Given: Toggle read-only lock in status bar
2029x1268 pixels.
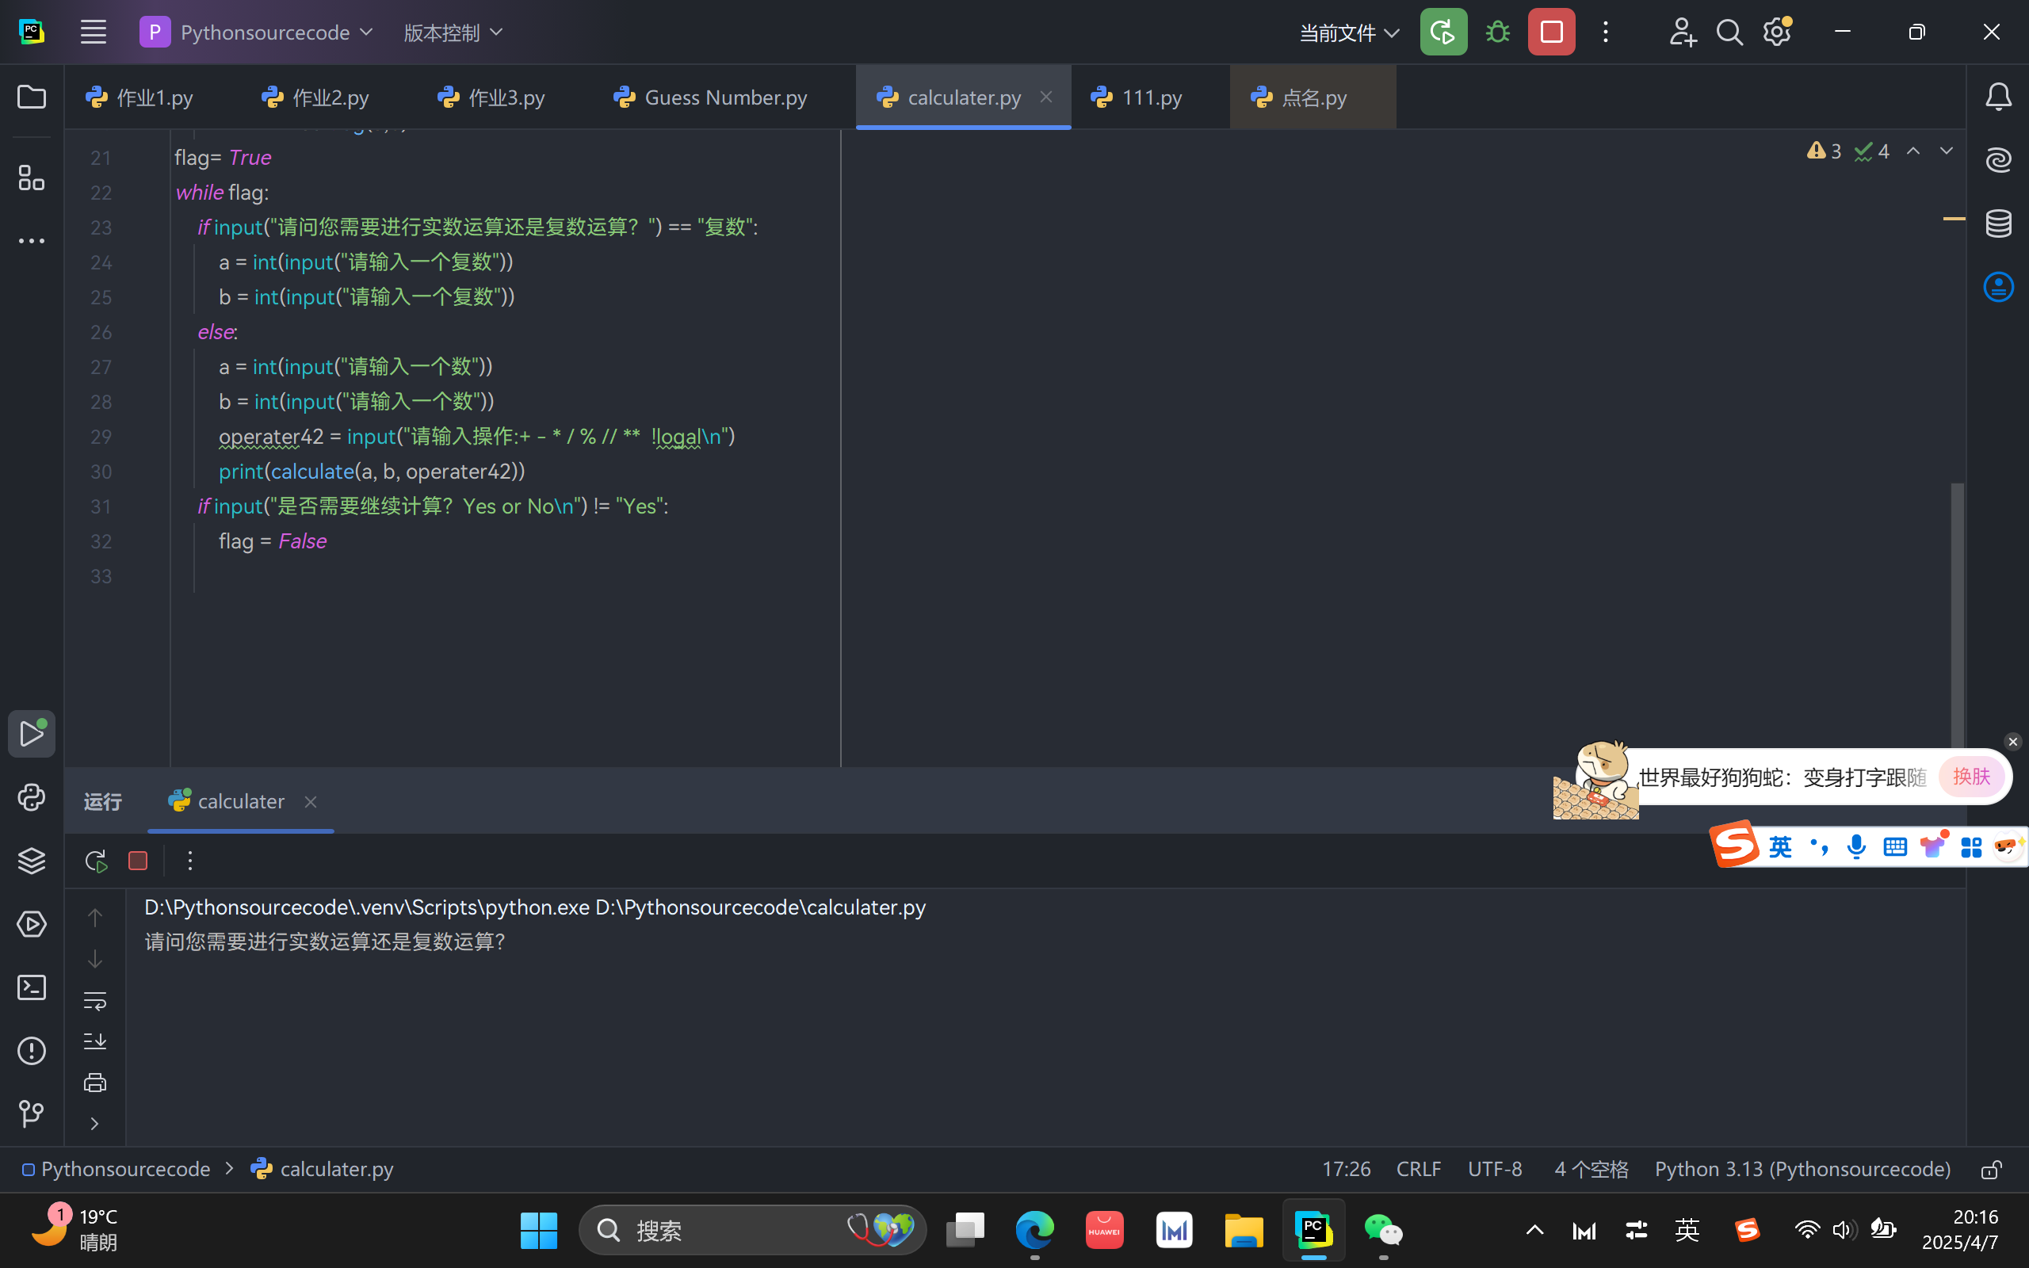Looking at the screenshot, I should (x=1991, y=1169).
